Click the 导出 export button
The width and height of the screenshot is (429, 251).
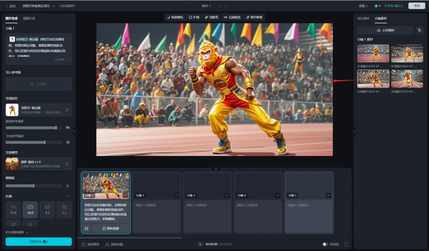click(416, 6)
